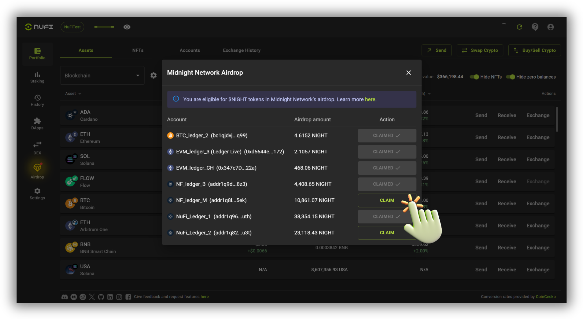The width and height of the screenshot is (583, 319).
Task: Click the SOL Solana asset icon
Action: [71, 159]
